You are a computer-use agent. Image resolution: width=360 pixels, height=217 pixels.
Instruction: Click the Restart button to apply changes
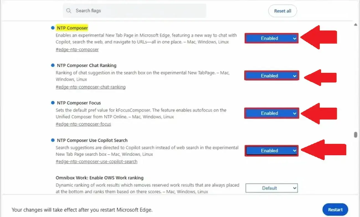coord(335,209)
